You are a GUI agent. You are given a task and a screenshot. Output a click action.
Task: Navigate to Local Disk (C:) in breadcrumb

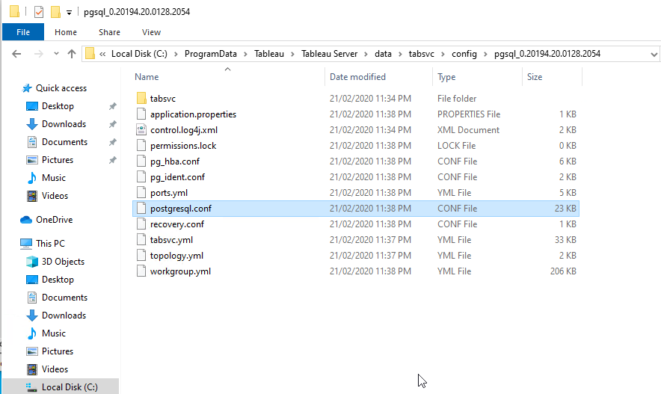click(139, 54)
